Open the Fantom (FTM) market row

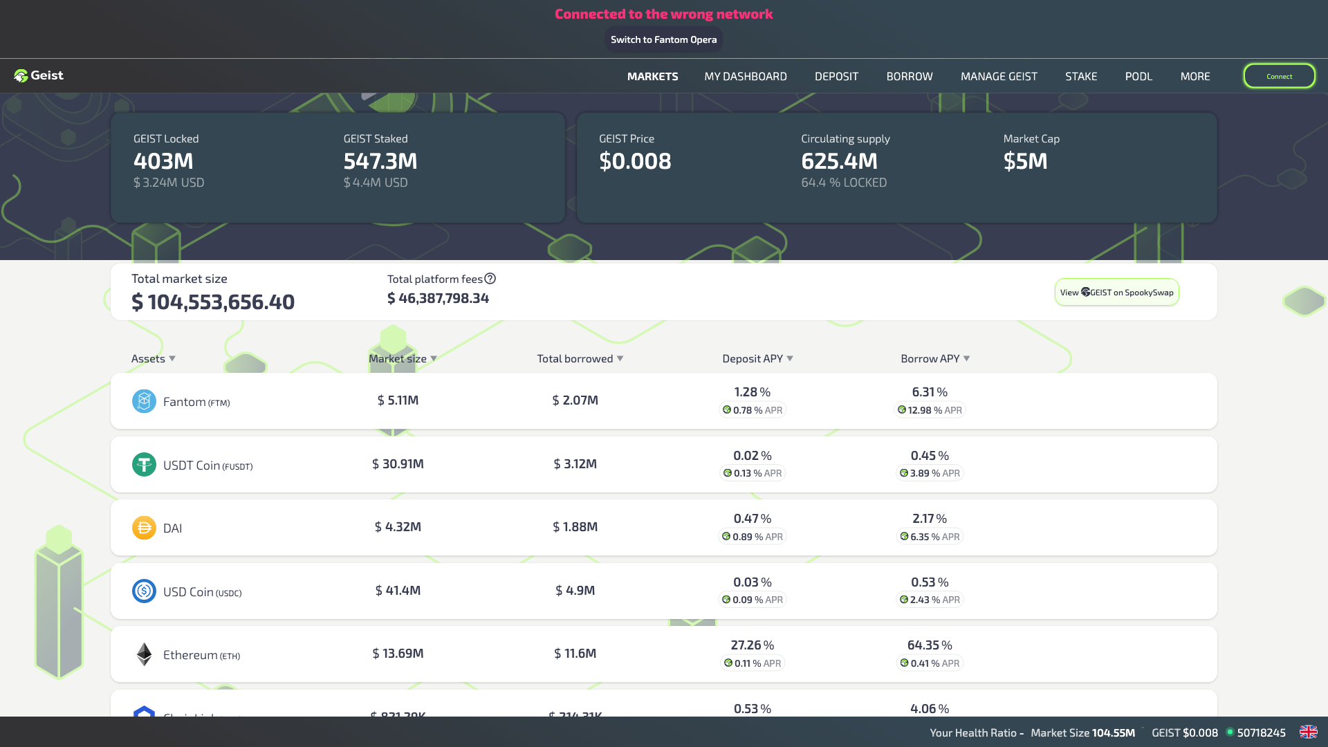(x=663, y=401)
